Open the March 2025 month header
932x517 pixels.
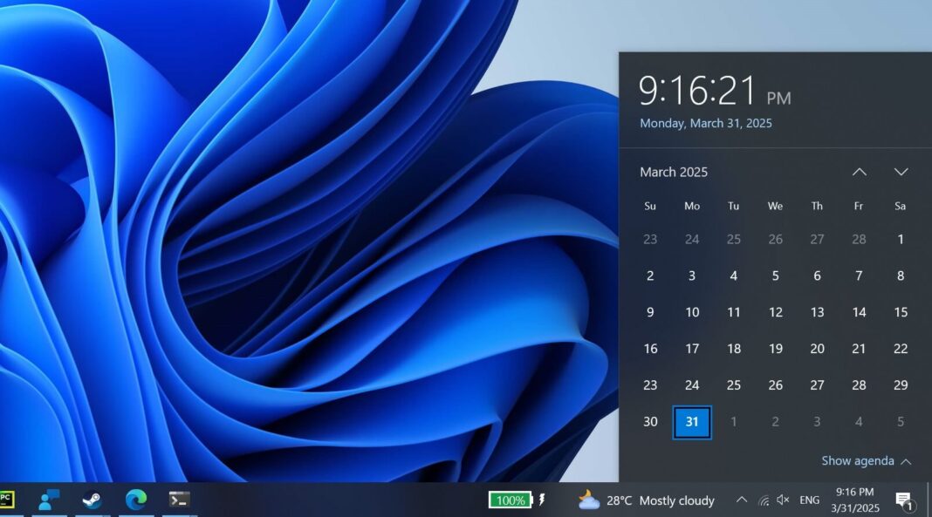[x=673, y=172]
